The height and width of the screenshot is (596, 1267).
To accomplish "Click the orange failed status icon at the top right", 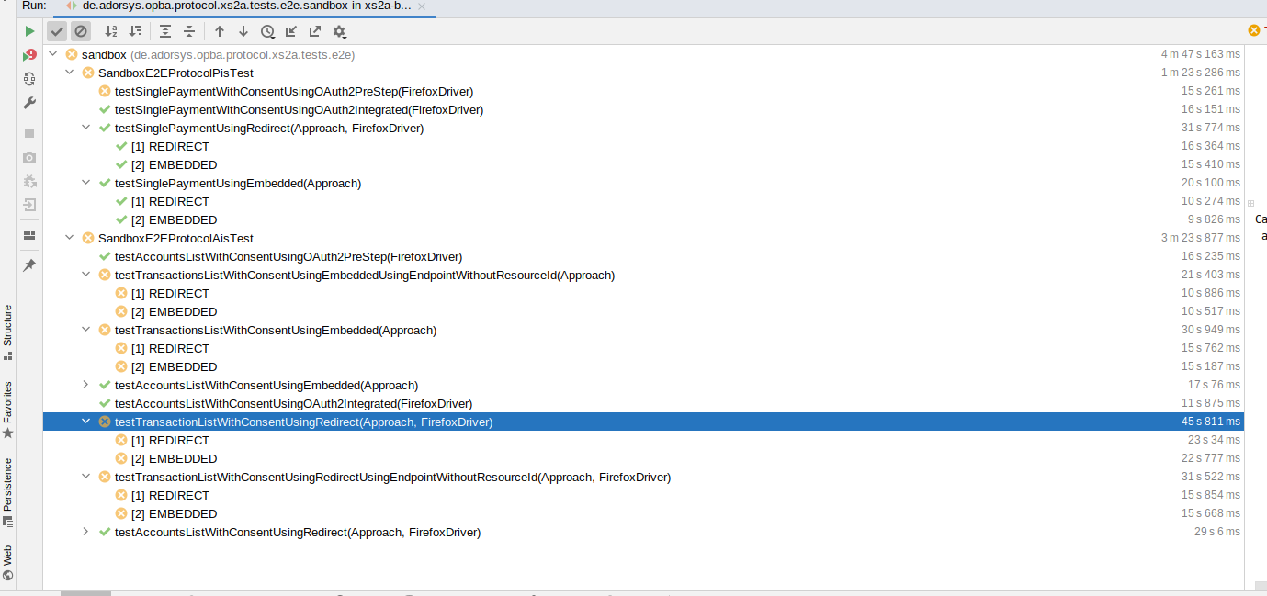I will (1254, 30).
